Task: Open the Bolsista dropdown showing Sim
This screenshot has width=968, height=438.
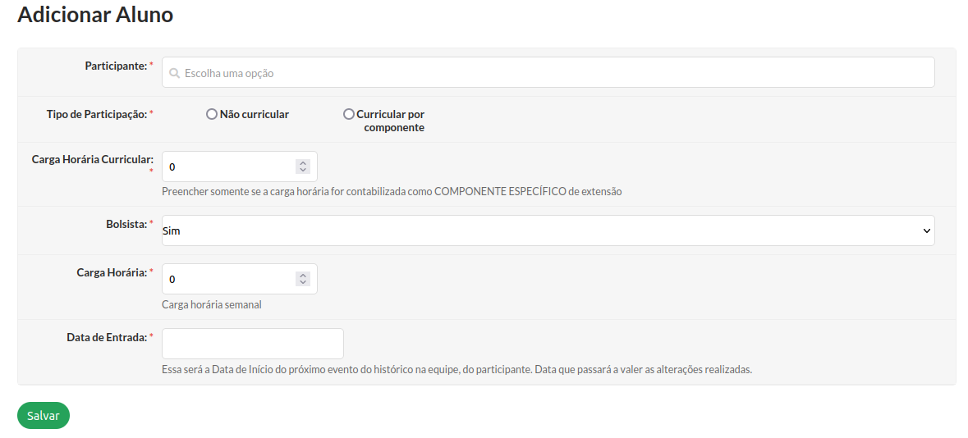Action: (548, 230)
